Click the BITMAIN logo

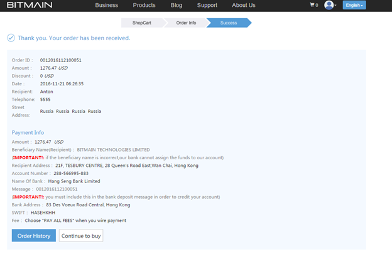coord(30,5)
